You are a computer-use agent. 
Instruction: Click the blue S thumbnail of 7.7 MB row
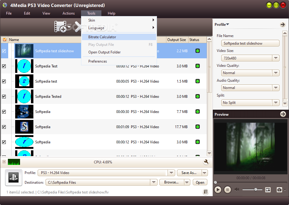point(24,112)
